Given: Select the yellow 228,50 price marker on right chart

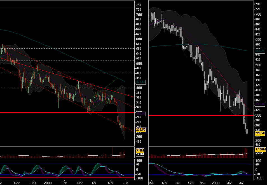Looking at the screenshot, I should click(259, 134).
